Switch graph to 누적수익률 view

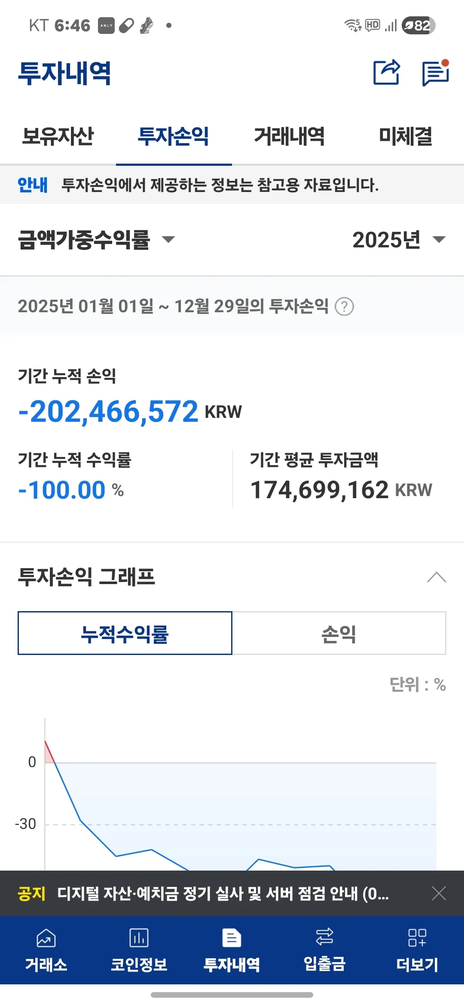tap(125, 633)
